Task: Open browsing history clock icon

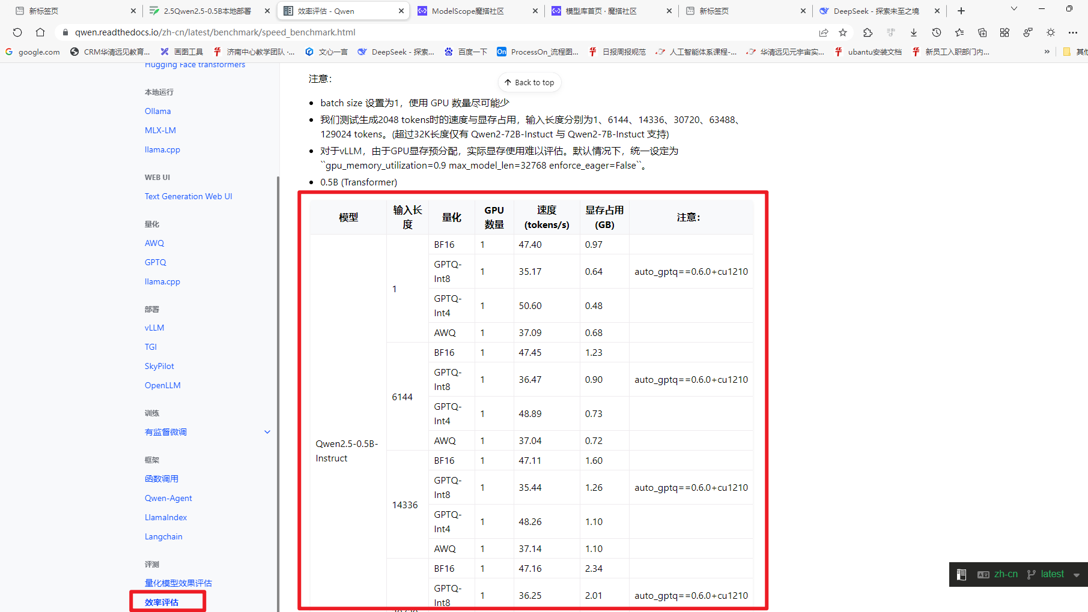Action: tap(937, 32)
